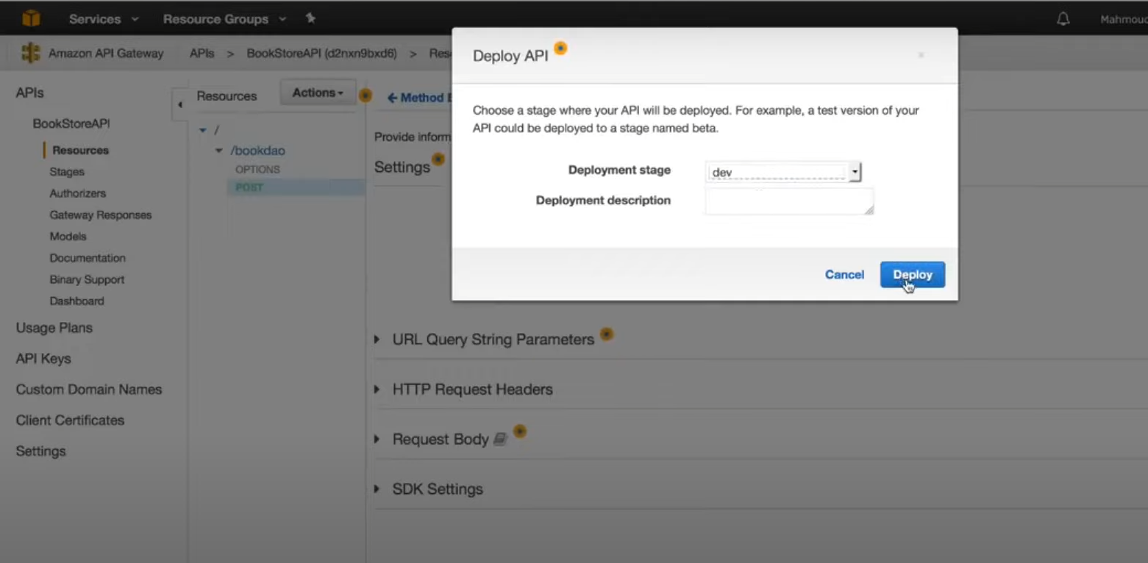This screenshot has height=563, width=1148.
Task: Go to Amazon API Gateway home link
Action: [106, 53]
